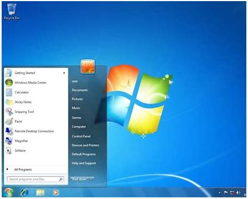Open the user folder link

[75, 81]
